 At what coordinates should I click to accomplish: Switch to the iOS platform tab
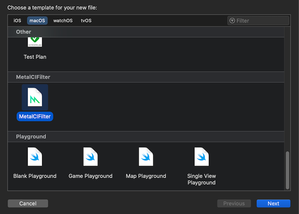tap(17, 21)
